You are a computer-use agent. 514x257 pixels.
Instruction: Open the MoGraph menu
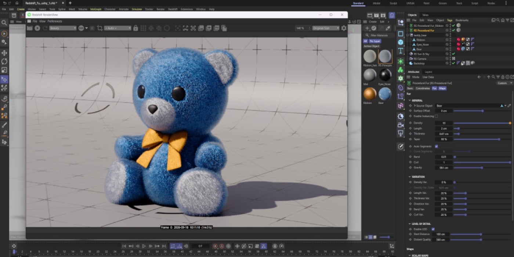(x=96, y=9)
